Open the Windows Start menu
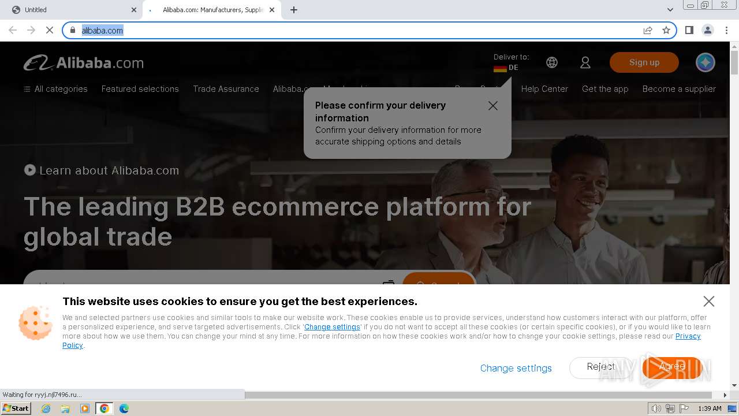 point(16,408)
